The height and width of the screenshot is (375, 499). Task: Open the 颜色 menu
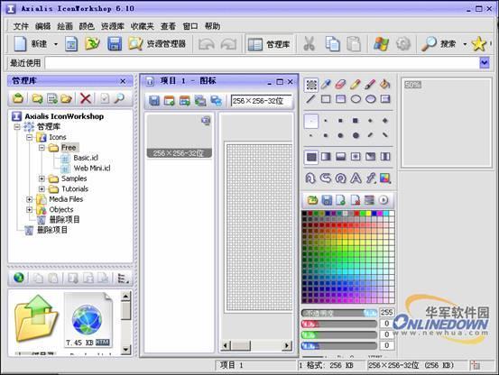[87, 26]
